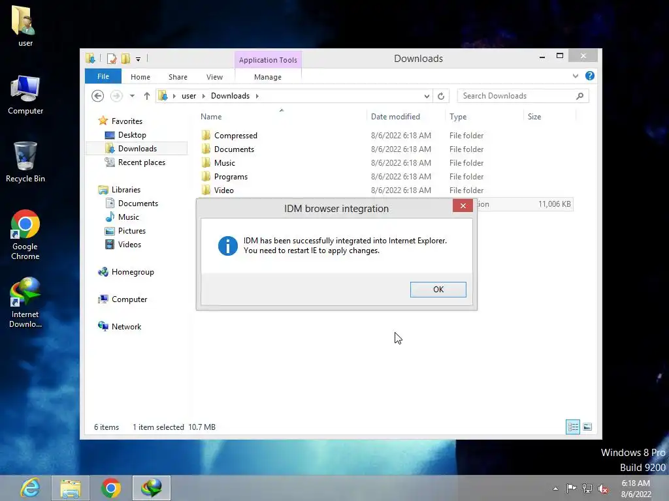This screenshot has height=501, width=669.
Task: Open the Manage tab under Application Tools
Action: [267, 77]
